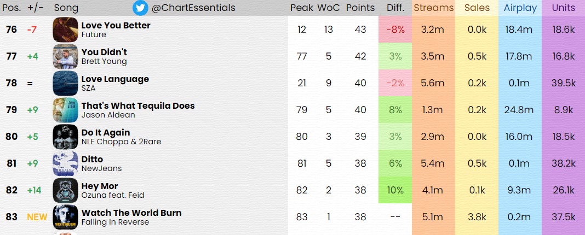Click the Peak column header
This screenshot has width=585, height=235.
301,8
